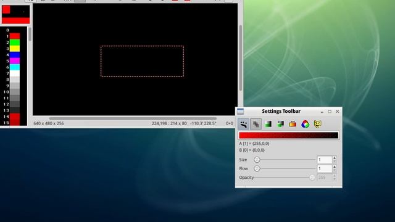The image size is (395, 222).
Task: Click status bar text '640 x 480 x 256'
Action: pos(49,123)
